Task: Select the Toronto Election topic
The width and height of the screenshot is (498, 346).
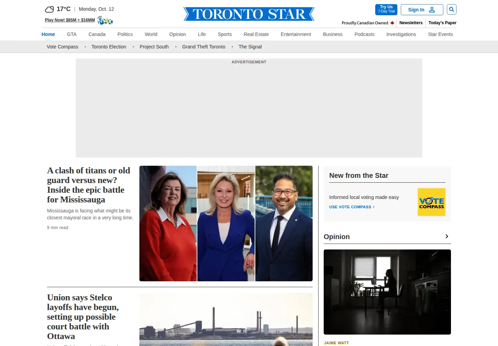Action: pyautogui.click(x=109, y=47)
